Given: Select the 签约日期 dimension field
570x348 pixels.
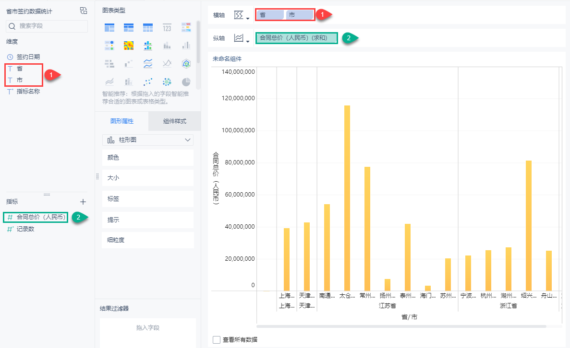Looking at the screenshot, I should [x=28, y=57].
